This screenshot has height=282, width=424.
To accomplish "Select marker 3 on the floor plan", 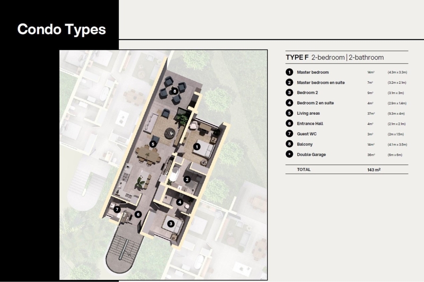I will [x=171, y=224].
